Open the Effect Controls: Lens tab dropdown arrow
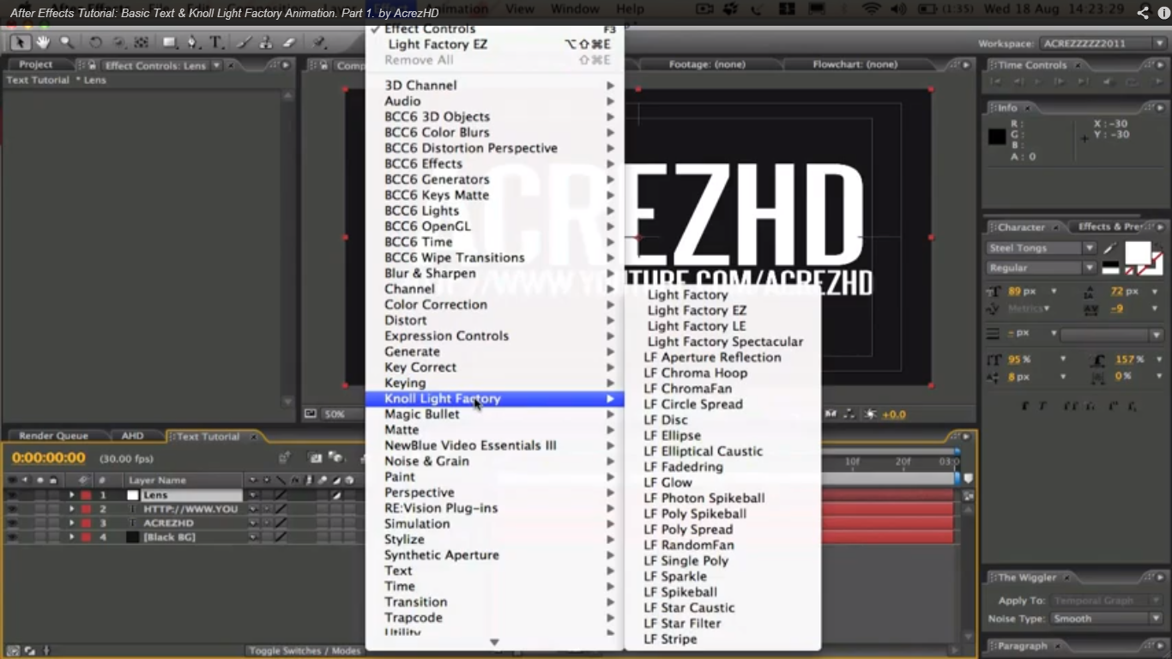Screen dimensions: 1172x659 tap(216, 65)
